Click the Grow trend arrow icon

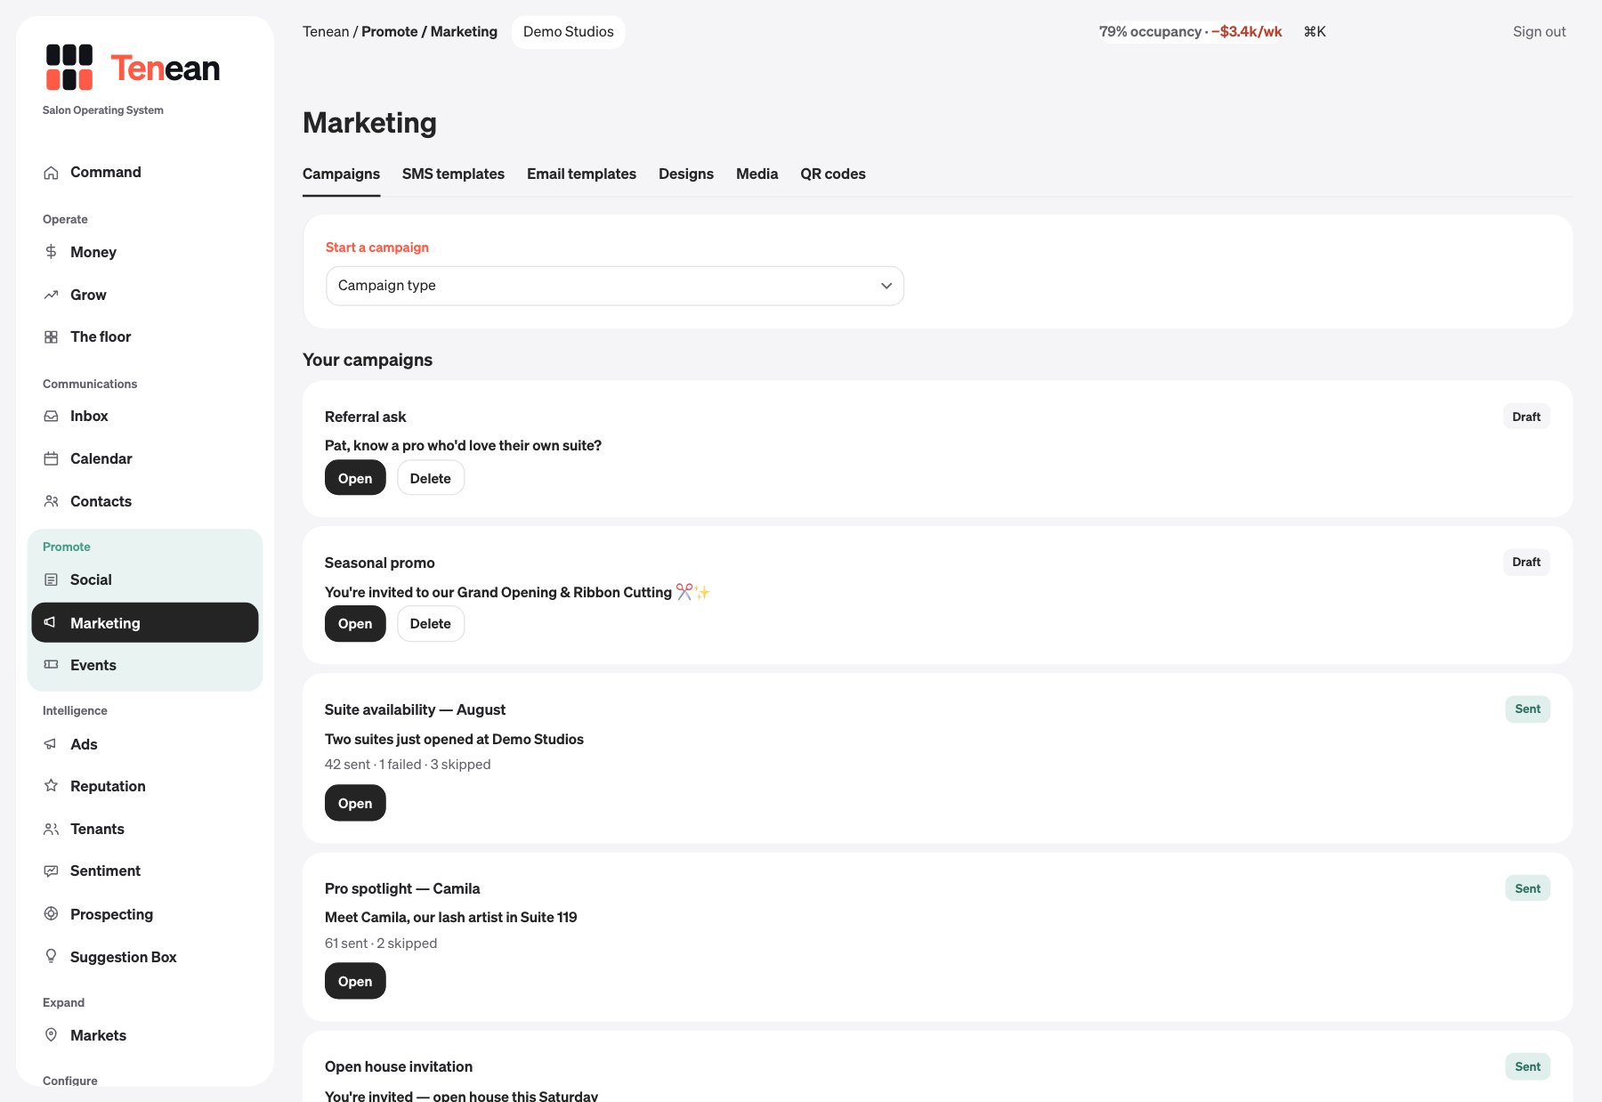(x=51, y=295)
